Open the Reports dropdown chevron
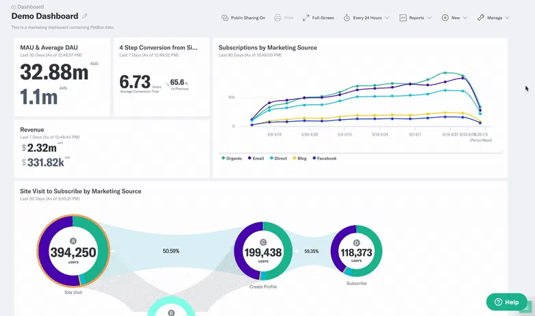Screen dimensions: 535x316 pyautogui.click(x=430, y=18)
